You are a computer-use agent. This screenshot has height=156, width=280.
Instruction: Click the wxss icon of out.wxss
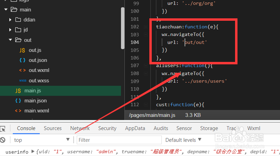(23, 81)
